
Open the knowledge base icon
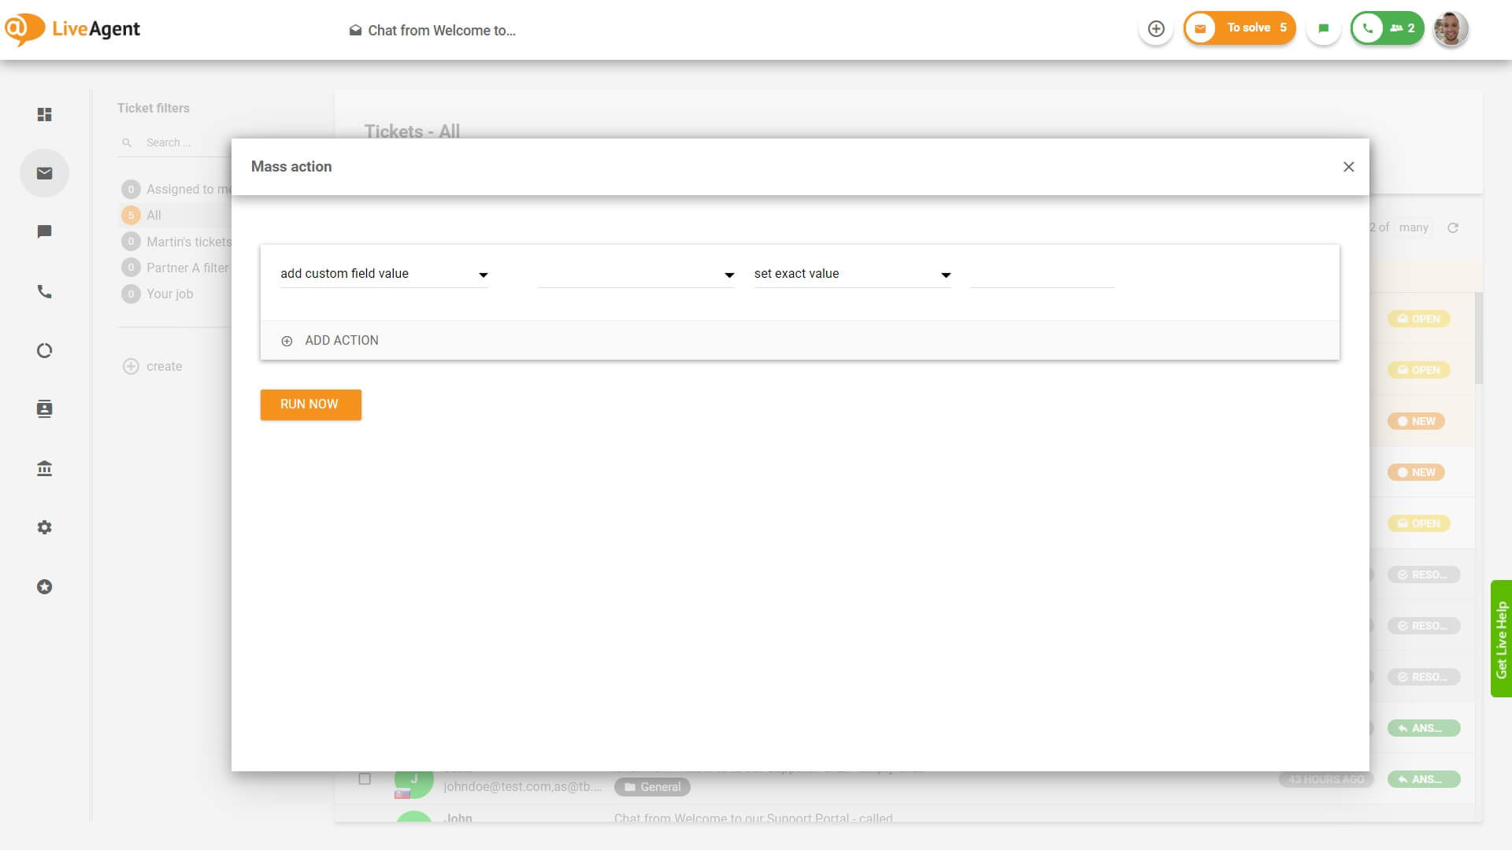(x=45, y=468)
